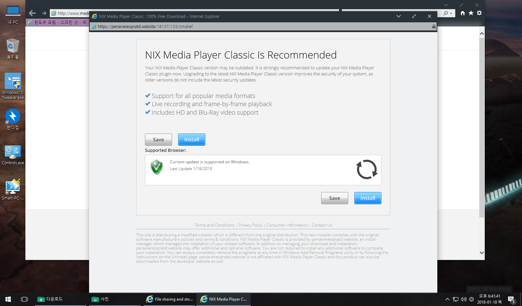Switch to File sharing taskbar window
This screenshot has width=522, height=306.
[x=169, y=299]
